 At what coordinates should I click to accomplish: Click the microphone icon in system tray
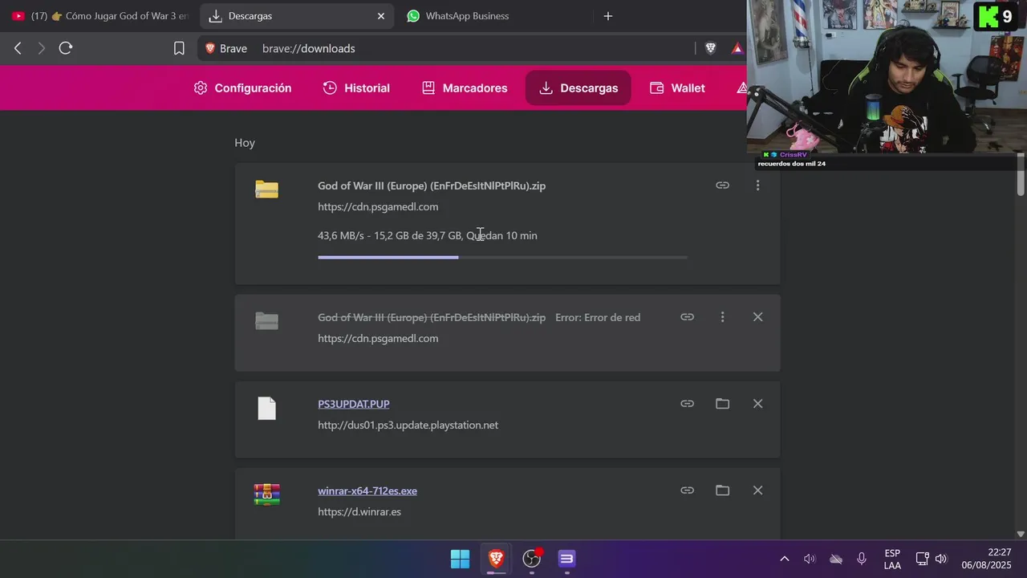coord(861,559)
